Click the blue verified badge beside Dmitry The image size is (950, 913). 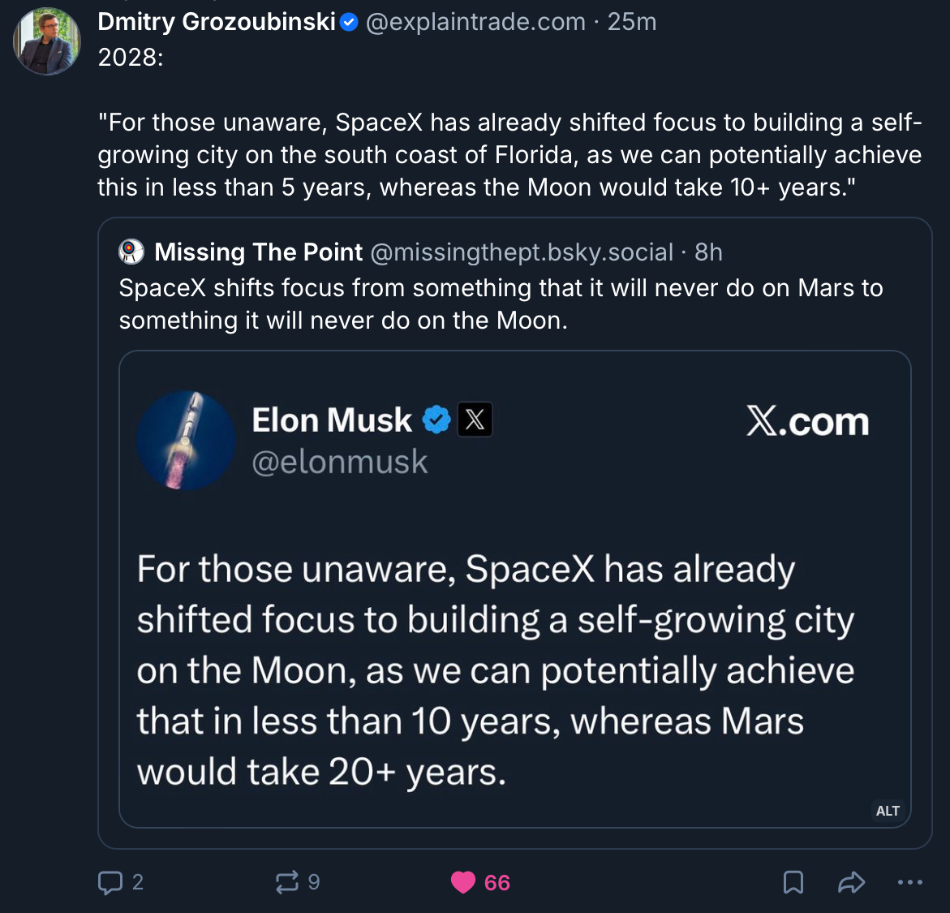349,22
